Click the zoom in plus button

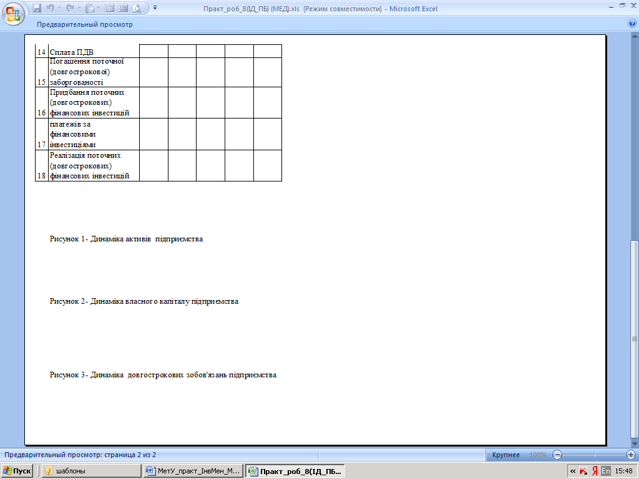tap(630, 455)
